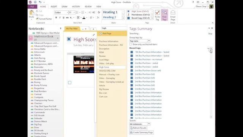Open the font size dropdown
Viewport: 243px width, 137px height.
click(74, 13)
